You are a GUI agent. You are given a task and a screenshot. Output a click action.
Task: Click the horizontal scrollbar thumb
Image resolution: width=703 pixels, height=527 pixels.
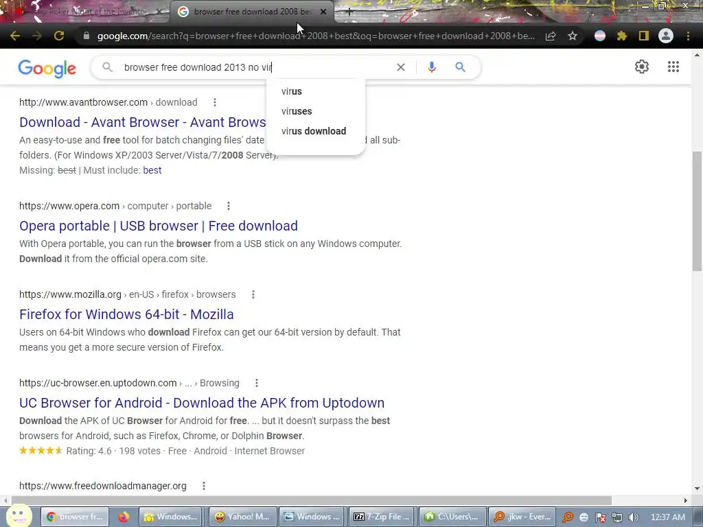pos(312,500)
